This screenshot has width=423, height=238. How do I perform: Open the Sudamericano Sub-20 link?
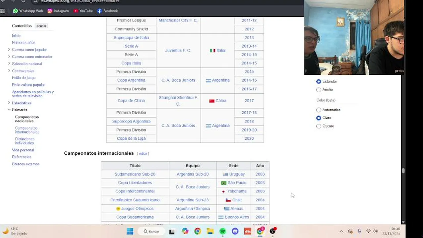pos(135,174)
